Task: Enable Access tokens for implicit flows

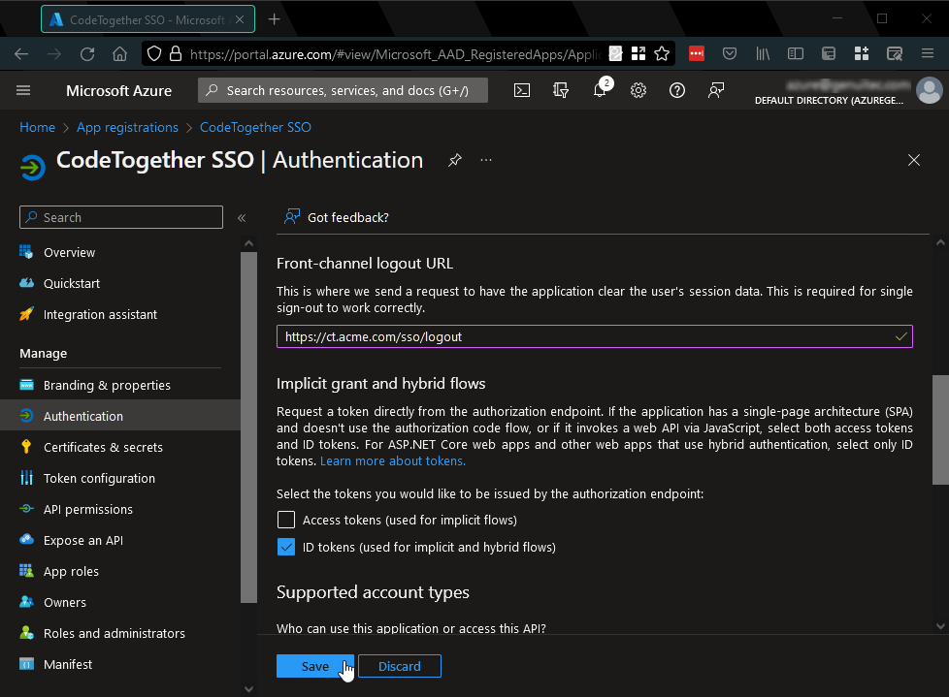Action: tap(286, 520)
